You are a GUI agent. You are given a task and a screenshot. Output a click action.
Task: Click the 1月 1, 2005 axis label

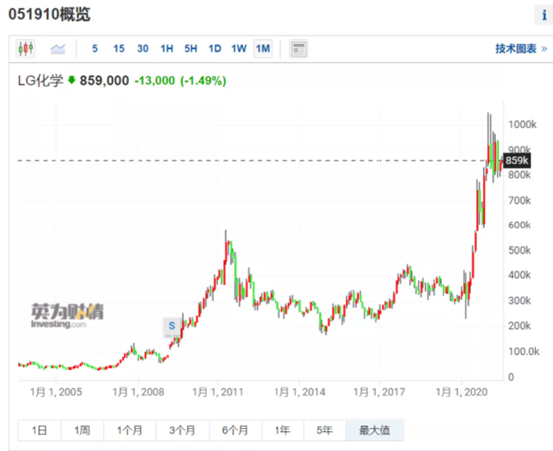pyautogui.click(x=56, y=392)
